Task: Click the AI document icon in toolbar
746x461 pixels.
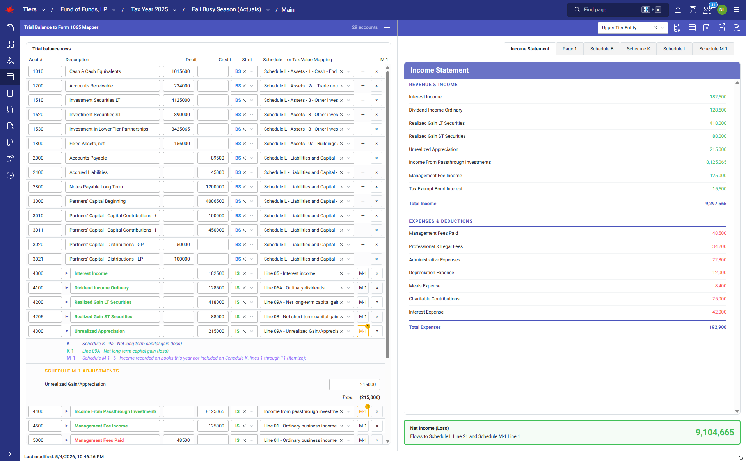Action: tap(677, 28)
